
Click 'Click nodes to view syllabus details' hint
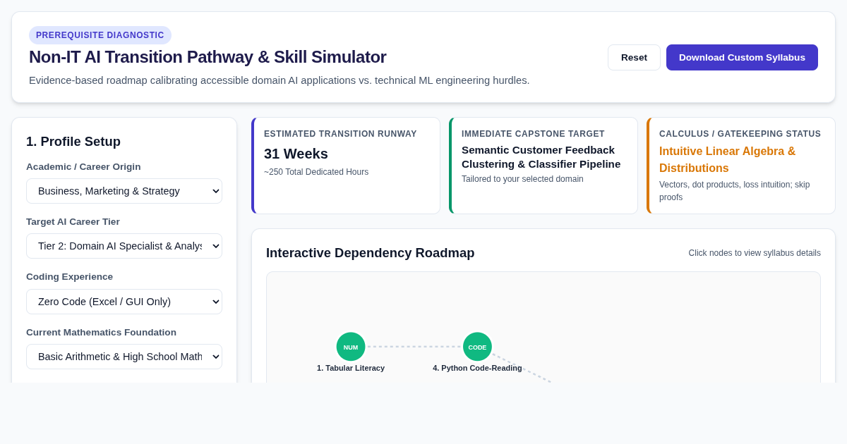755,253
